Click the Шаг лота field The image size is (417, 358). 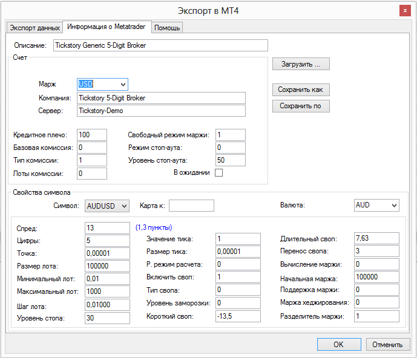click(x=108, y=305)
